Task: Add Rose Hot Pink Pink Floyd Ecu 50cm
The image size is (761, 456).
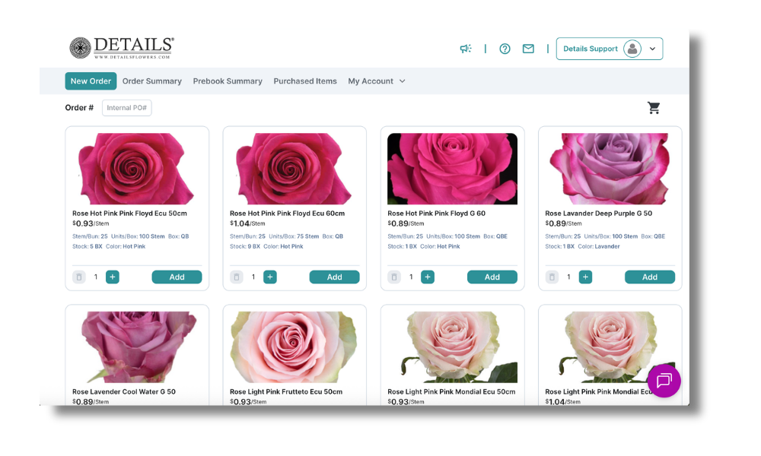Action: click(177, 277)
